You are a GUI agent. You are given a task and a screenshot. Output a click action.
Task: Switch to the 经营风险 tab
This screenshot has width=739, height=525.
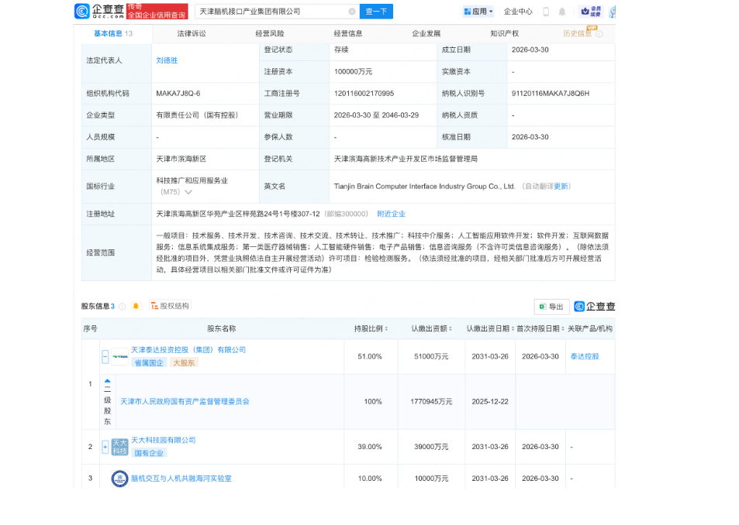(x=270, y=33)
